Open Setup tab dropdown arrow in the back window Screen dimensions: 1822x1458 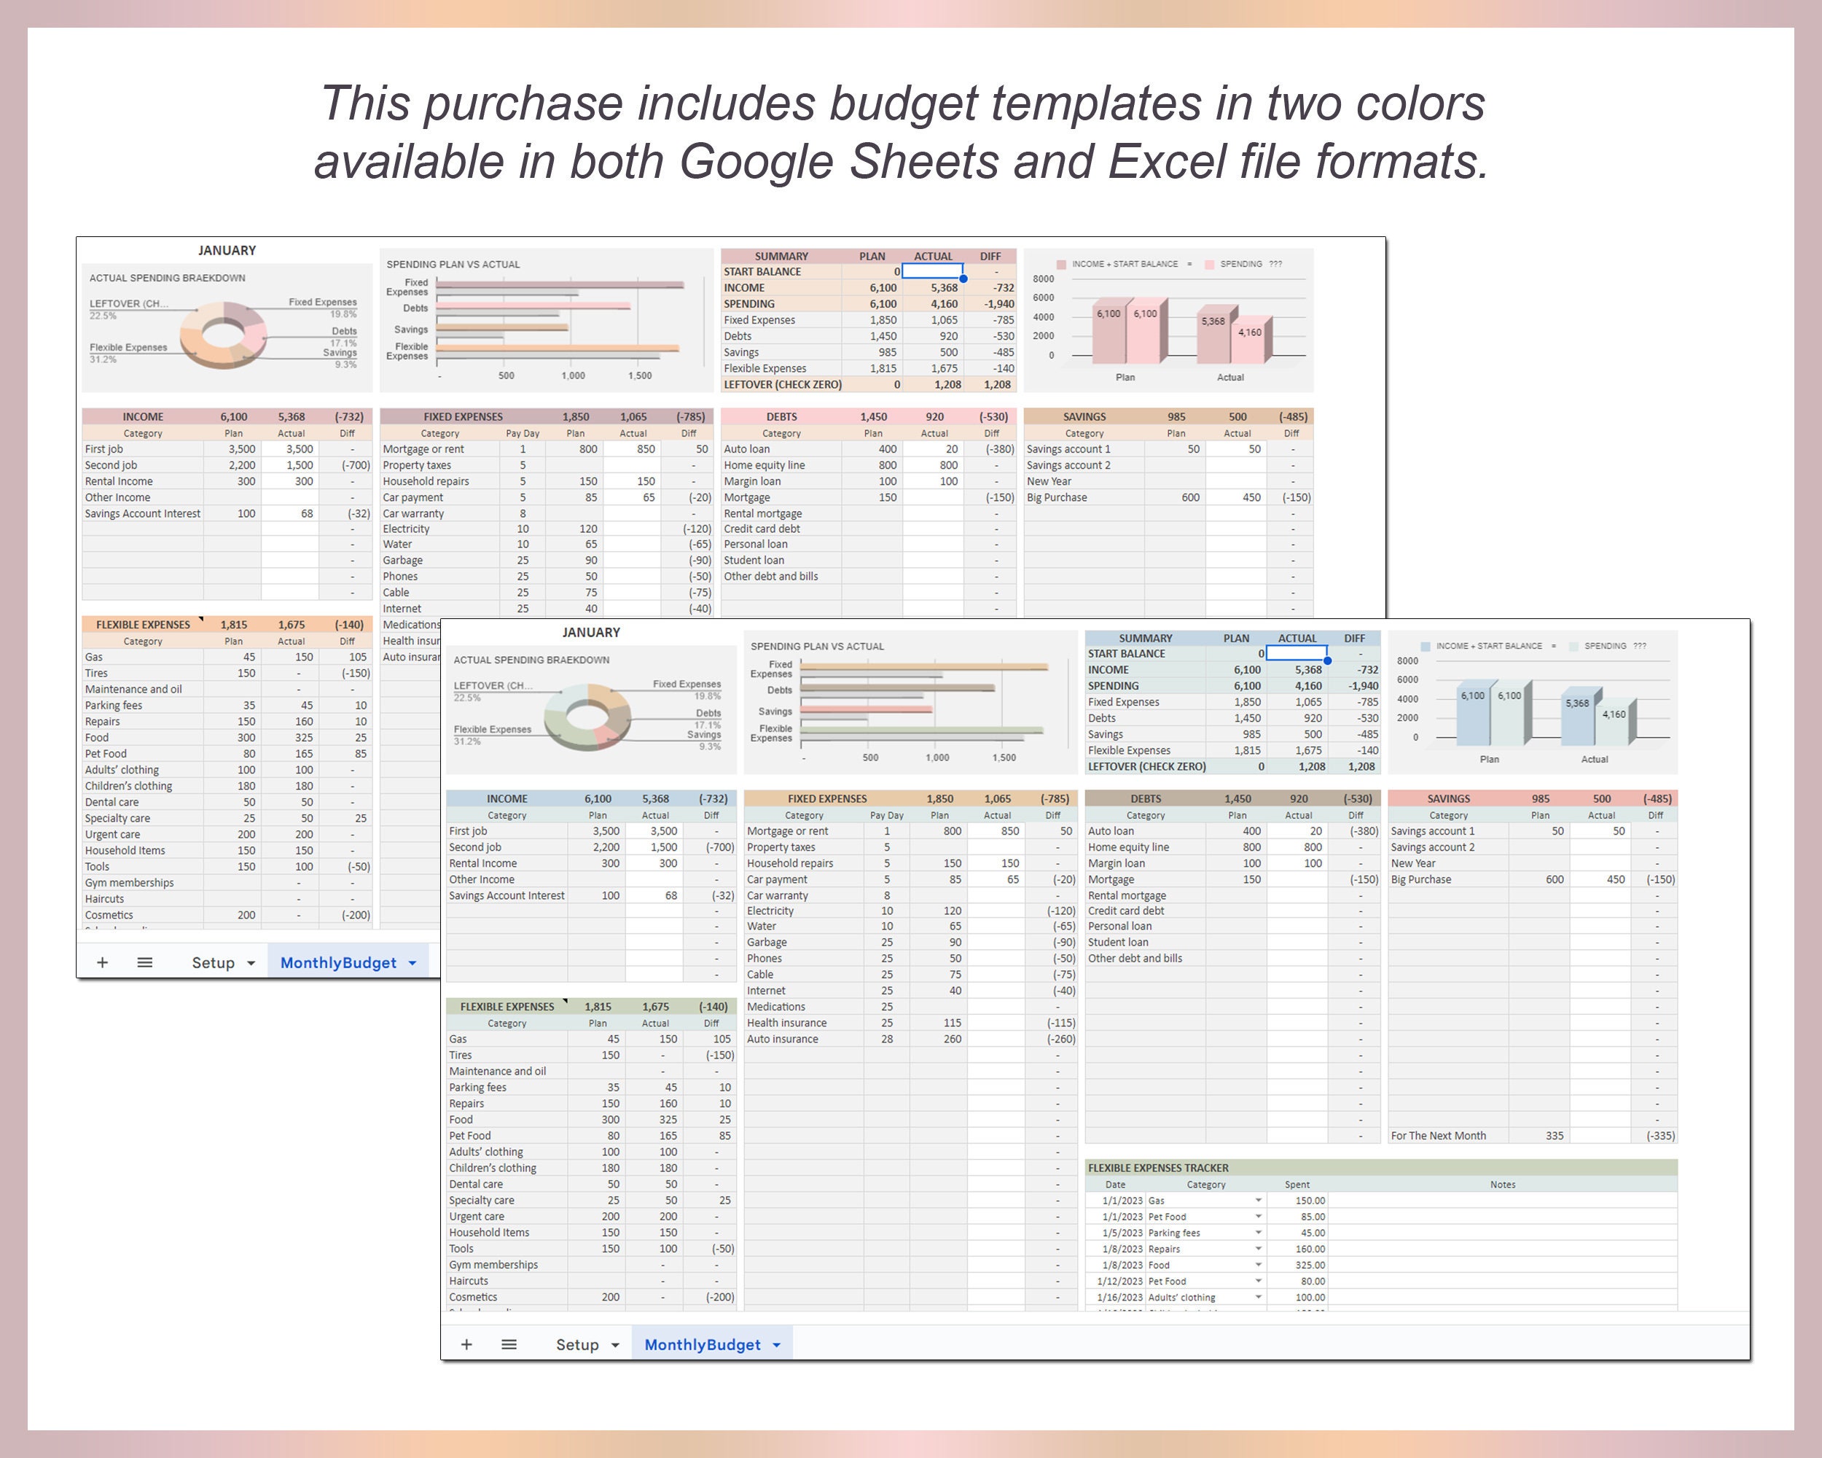pos(251,964)
